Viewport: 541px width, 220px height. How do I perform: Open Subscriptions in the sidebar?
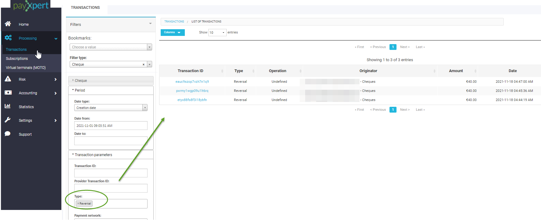coord(17,59)
